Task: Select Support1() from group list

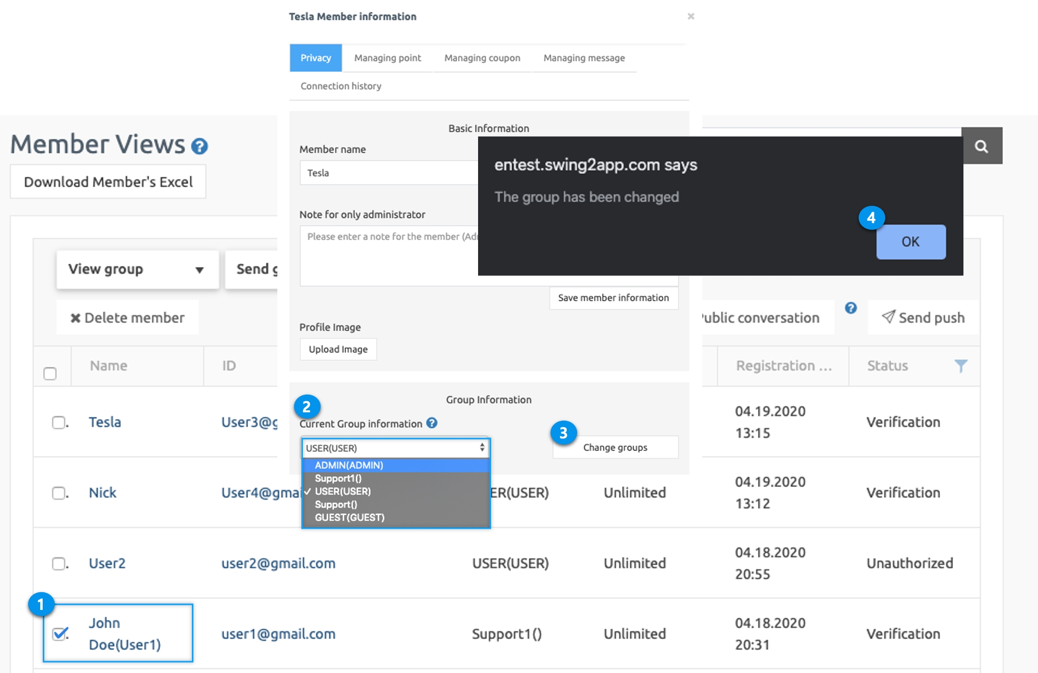Action: (x=396, y=478)
